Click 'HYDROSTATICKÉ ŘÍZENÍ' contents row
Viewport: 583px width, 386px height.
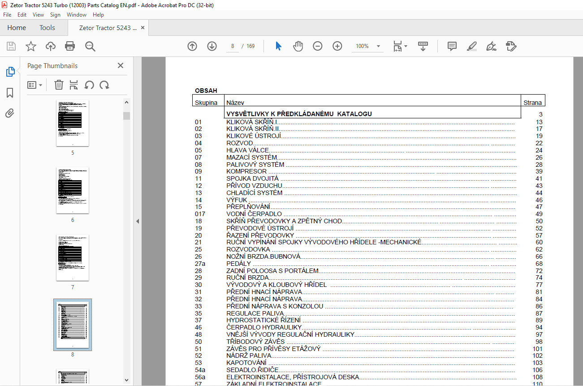tap(368, 321)
